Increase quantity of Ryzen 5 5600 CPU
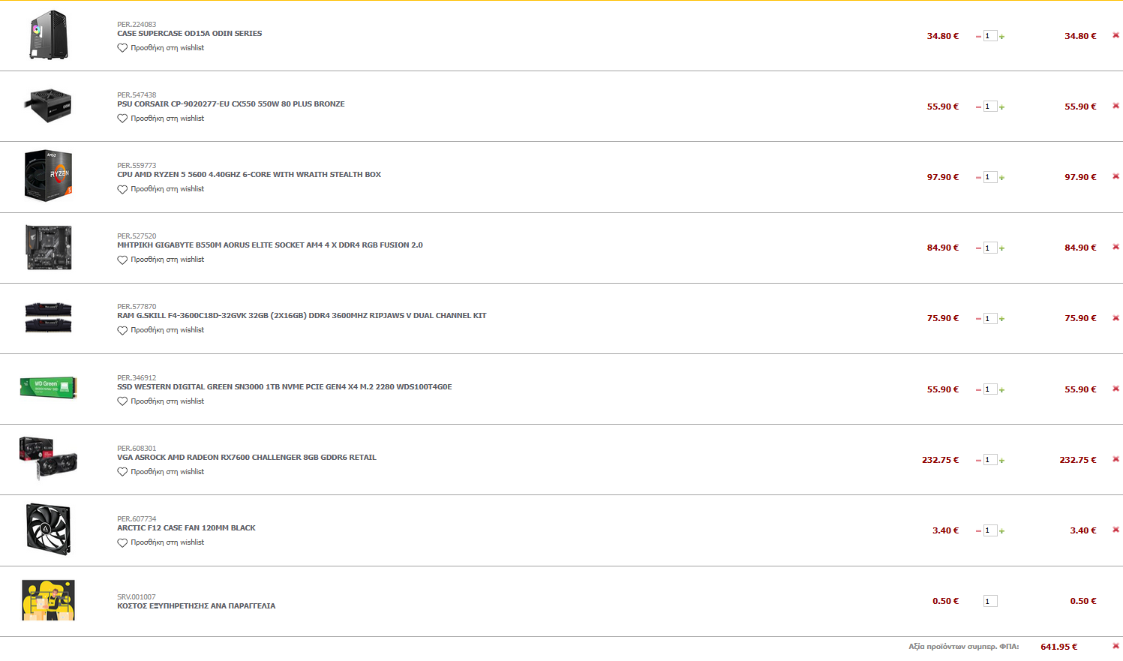1123x661 pixels. click(1001, 178)
